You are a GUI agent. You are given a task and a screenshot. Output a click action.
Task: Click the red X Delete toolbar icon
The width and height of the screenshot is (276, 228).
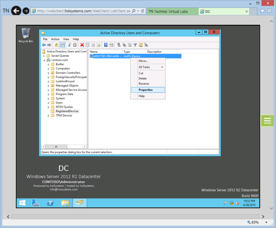82,45
